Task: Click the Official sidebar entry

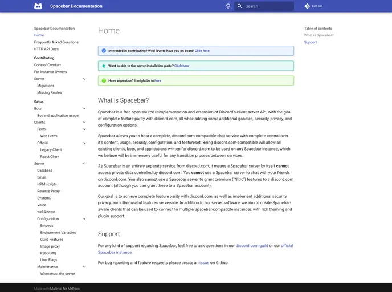Action: 43,143
